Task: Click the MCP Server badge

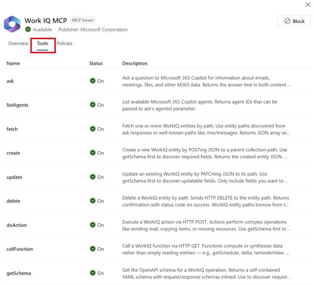Action: 83,20
